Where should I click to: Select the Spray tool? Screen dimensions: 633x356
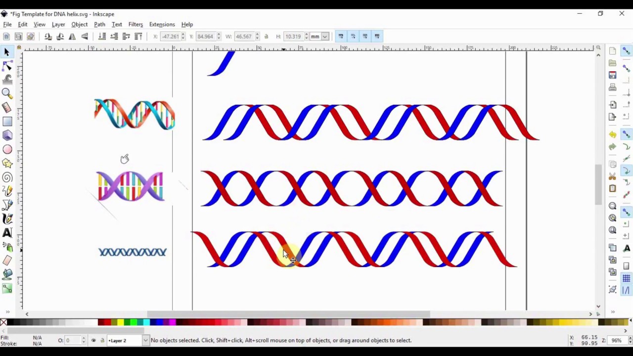point(7,247)
